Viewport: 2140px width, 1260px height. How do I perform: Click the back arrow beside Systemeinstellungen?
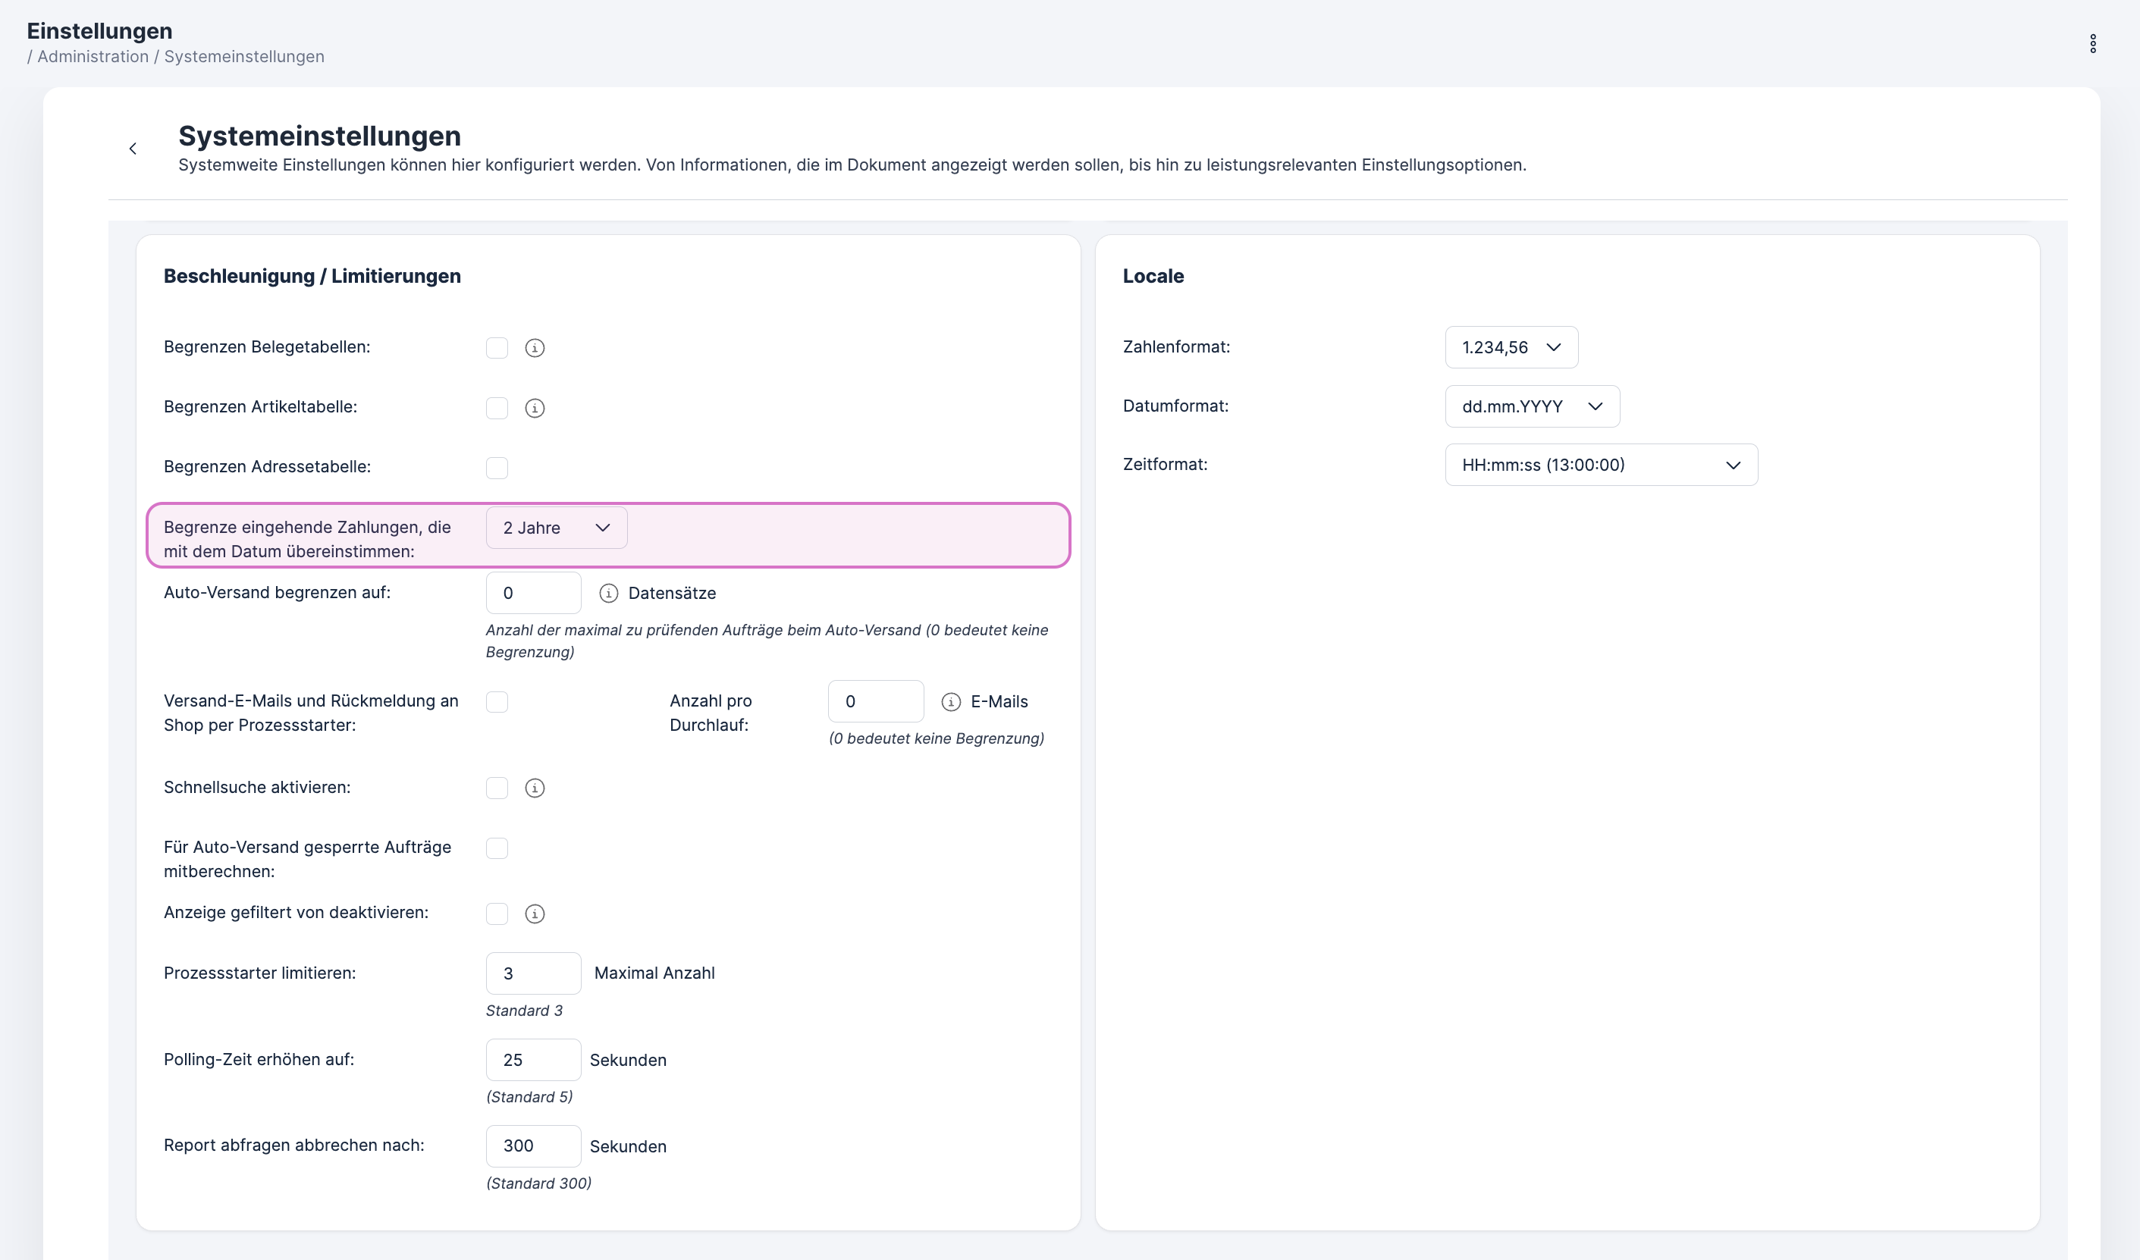133,149
